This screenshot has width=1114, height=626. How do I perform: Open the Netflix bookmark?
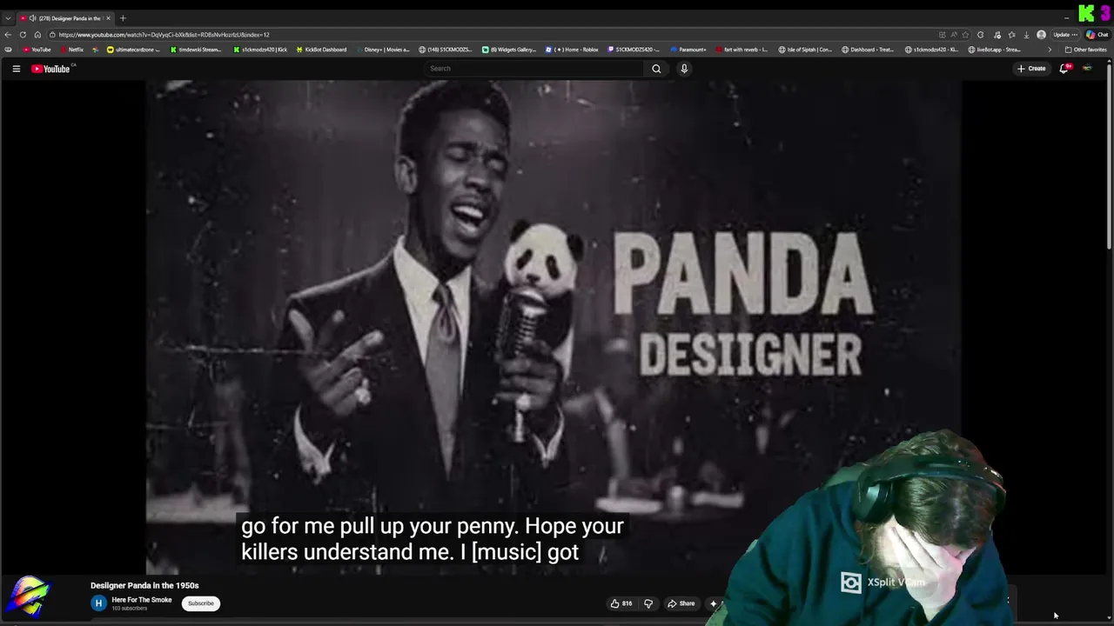coord(72,50)
